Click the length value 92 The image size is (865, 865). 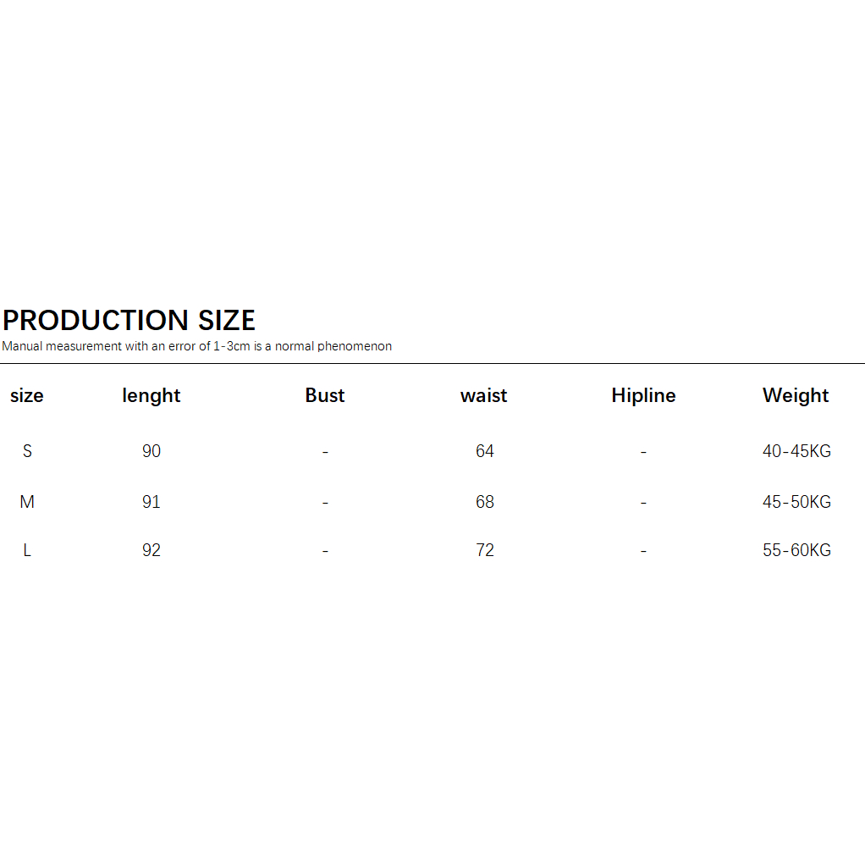click(152, 550)
